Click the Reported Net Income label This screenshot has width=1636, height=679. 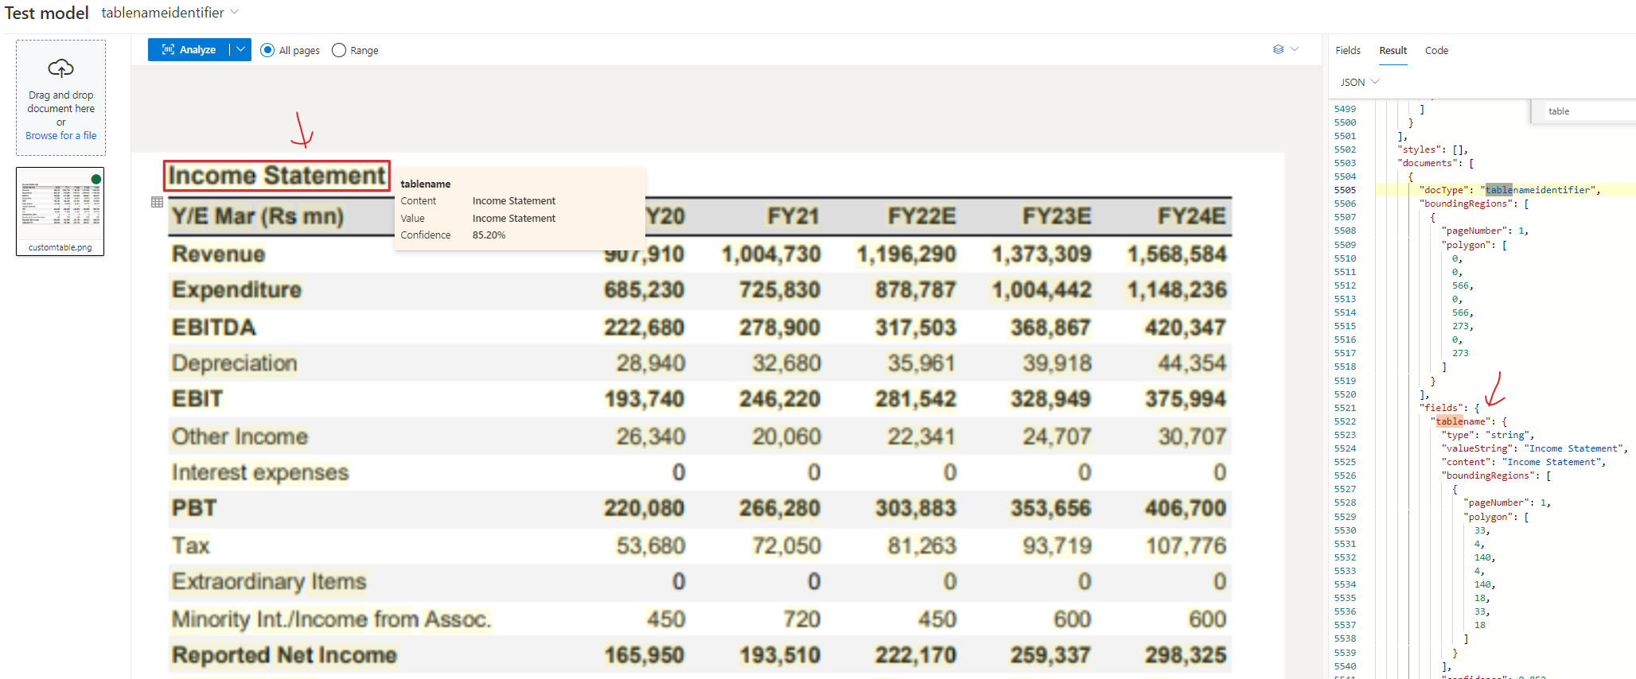(284, 655)
